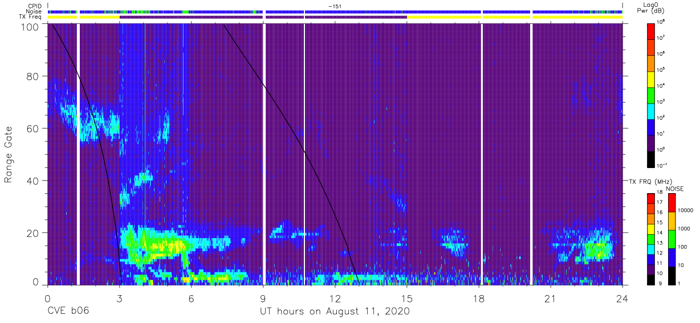700x323 pixels.
Task: Click the 'UT hours on August 11, 2020' label
Action: pos(335,311)
